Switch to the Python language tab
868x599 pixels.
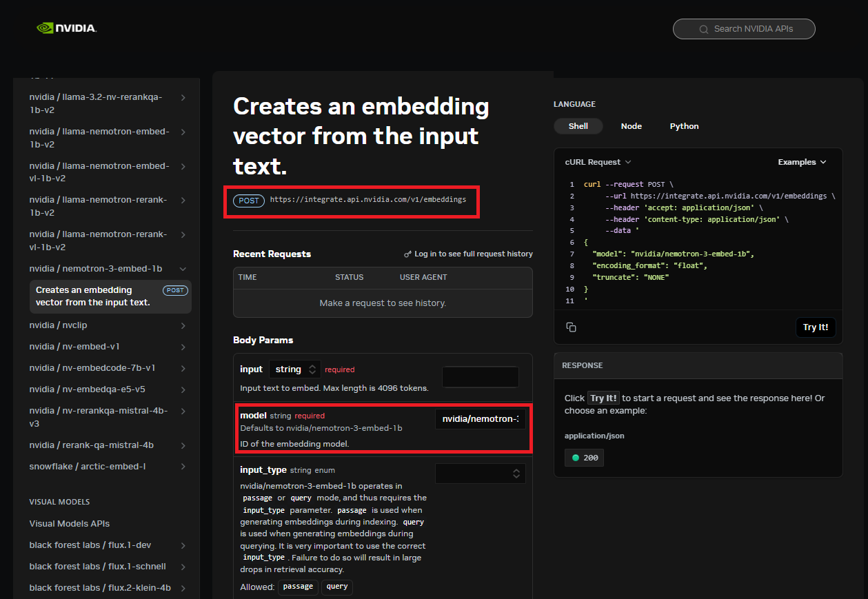tap(684, 126)
